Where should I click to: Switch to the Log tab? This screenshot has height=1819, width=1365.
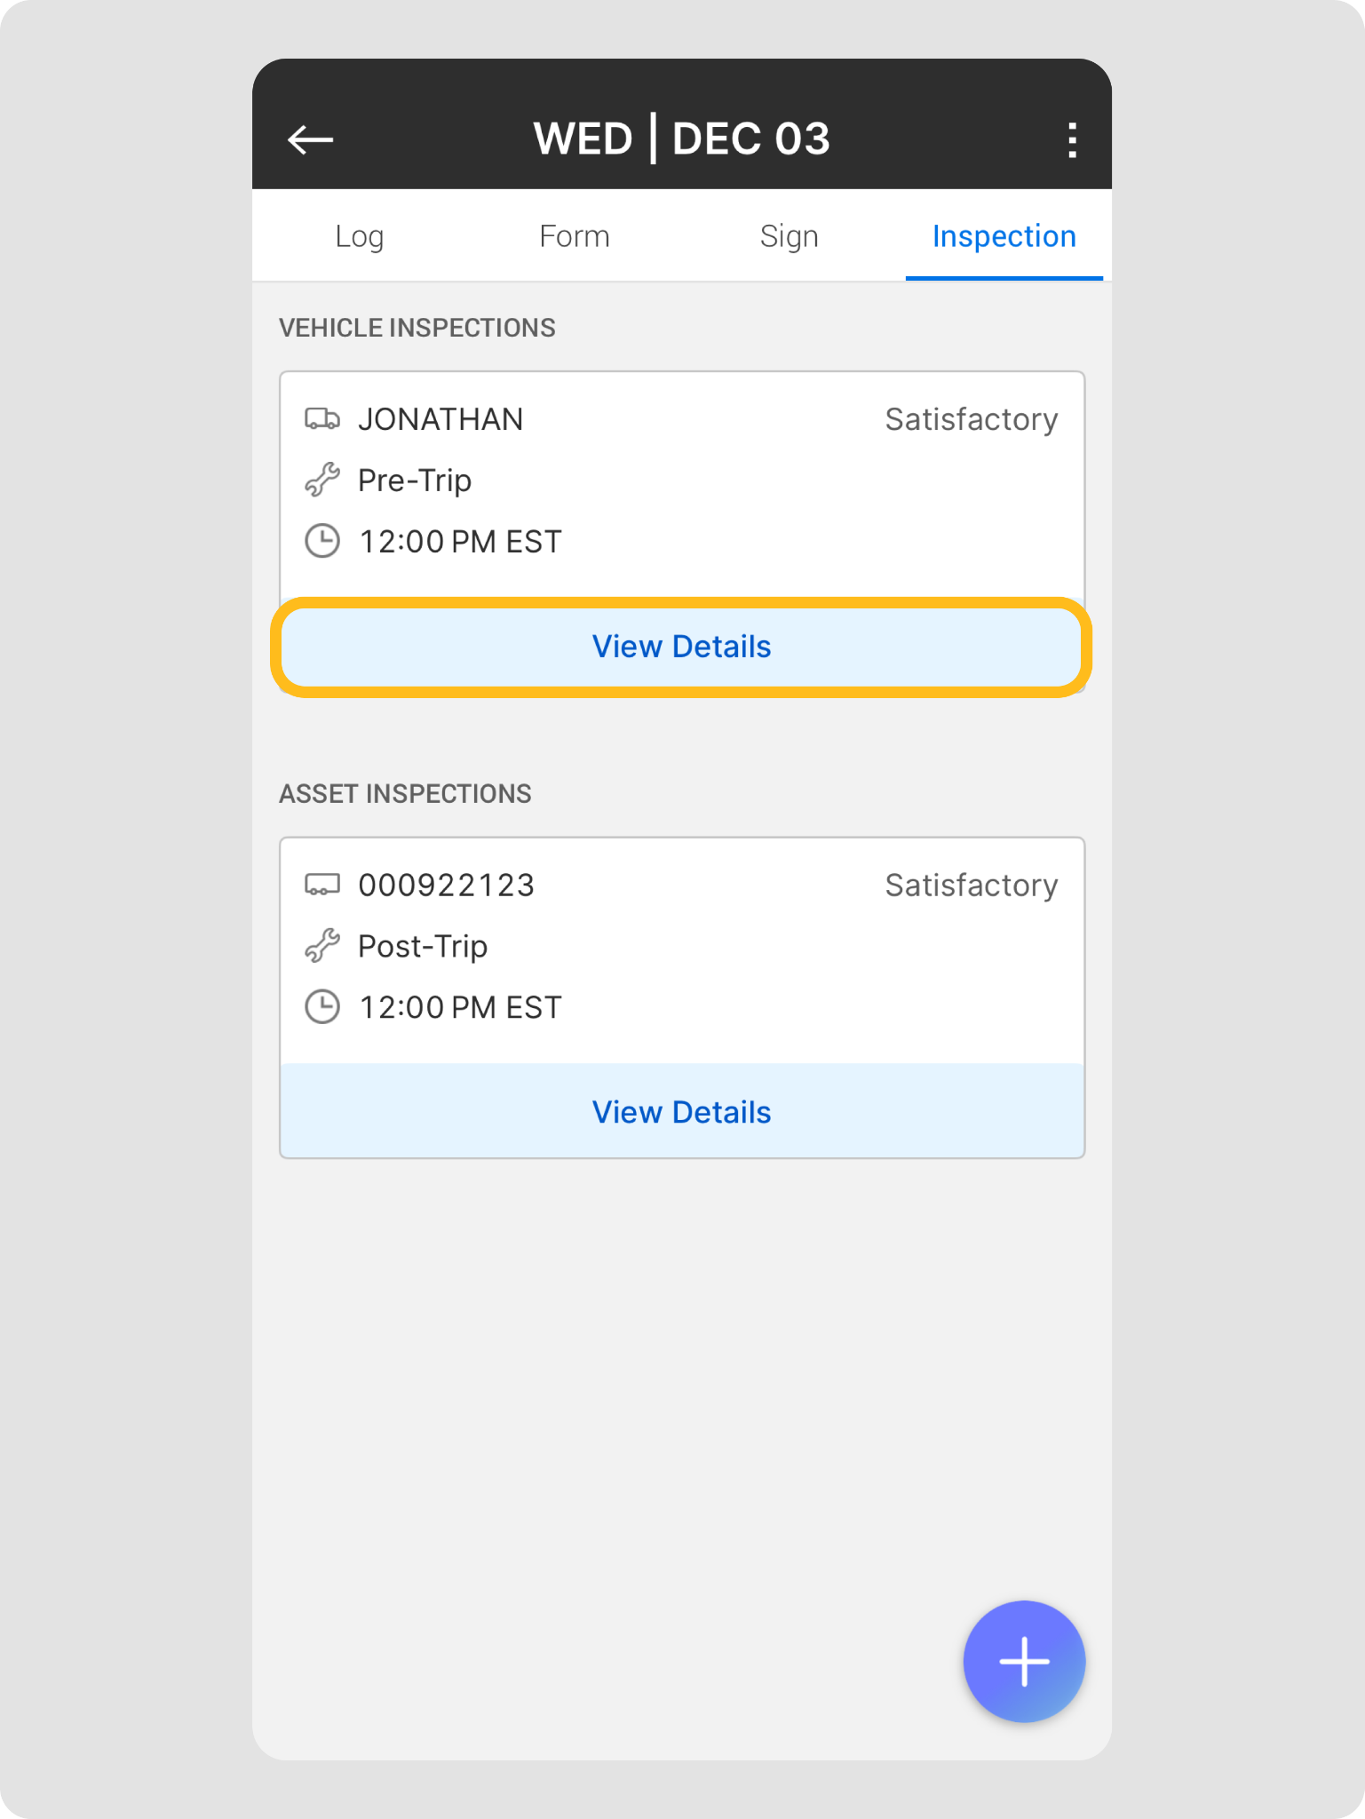359,236
